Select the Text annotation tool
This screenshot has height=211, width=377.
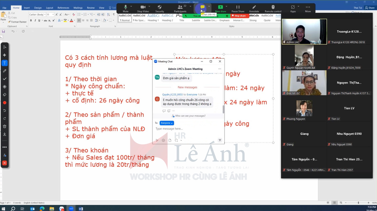click(5, 63)
